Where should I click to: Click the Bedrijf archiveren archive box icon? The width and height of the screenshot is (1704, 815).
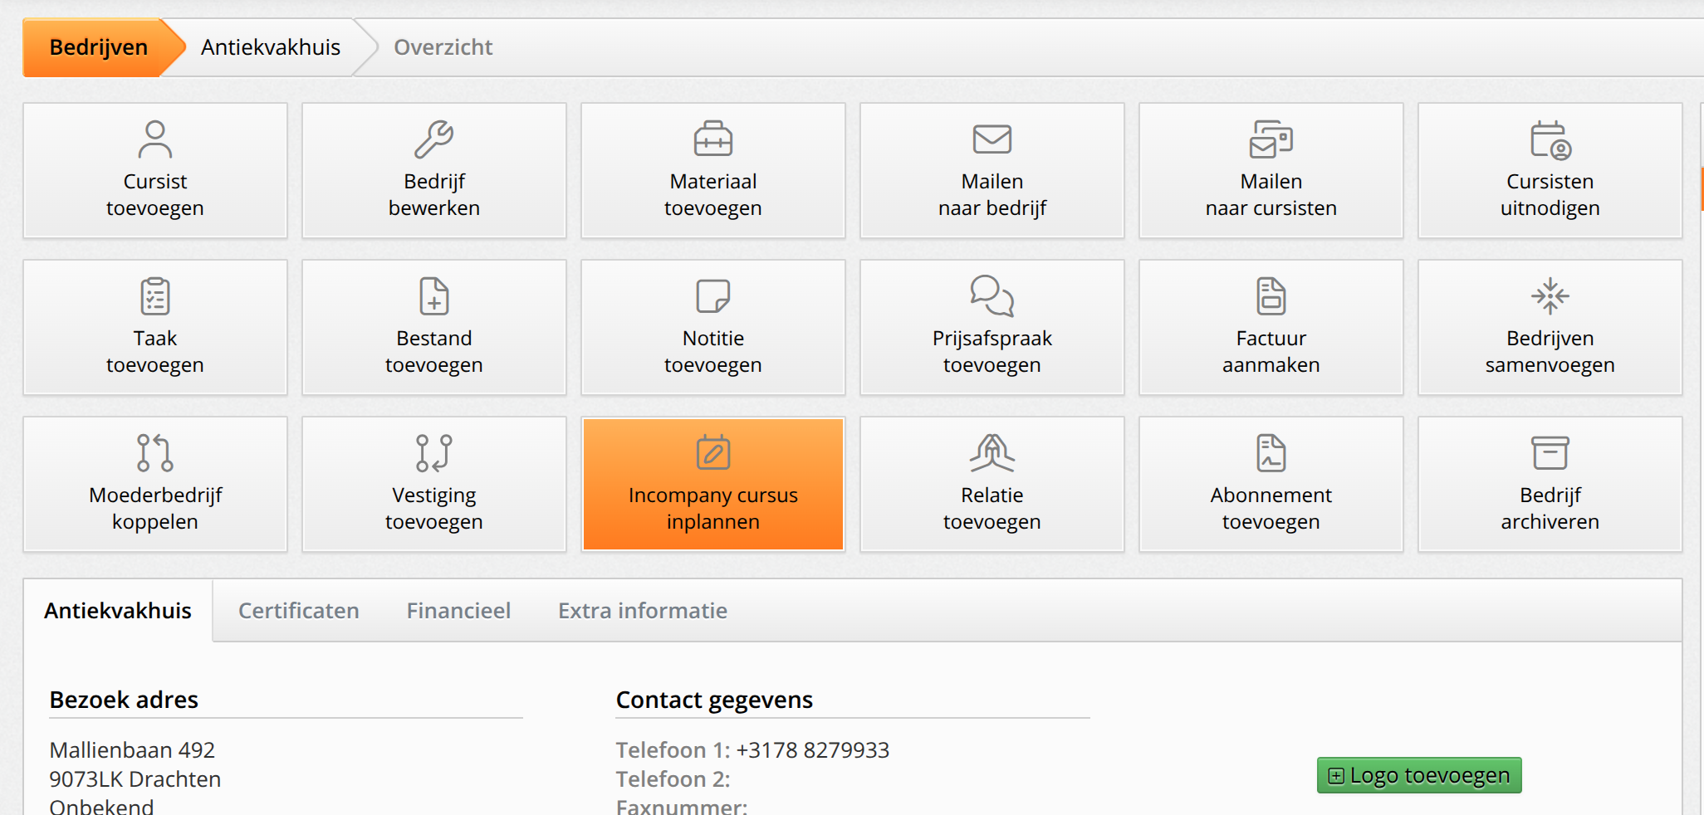click(1550, 453)
